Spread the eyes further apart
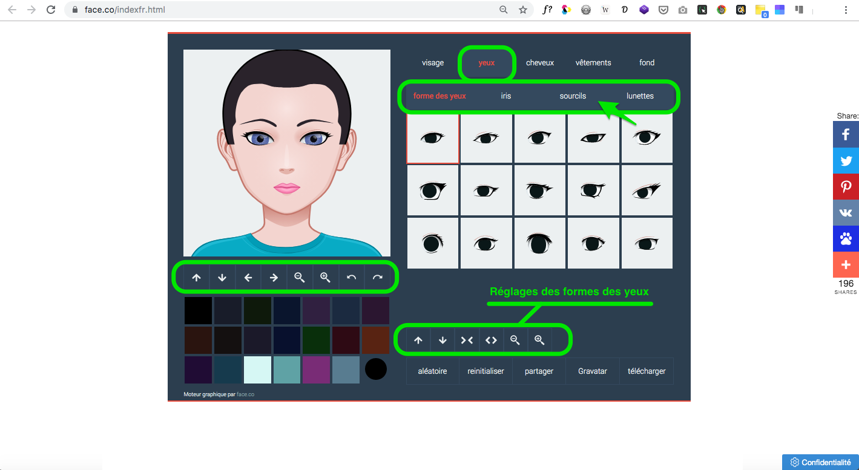Viewport: 859px width, 470px height. click(491, 340)
